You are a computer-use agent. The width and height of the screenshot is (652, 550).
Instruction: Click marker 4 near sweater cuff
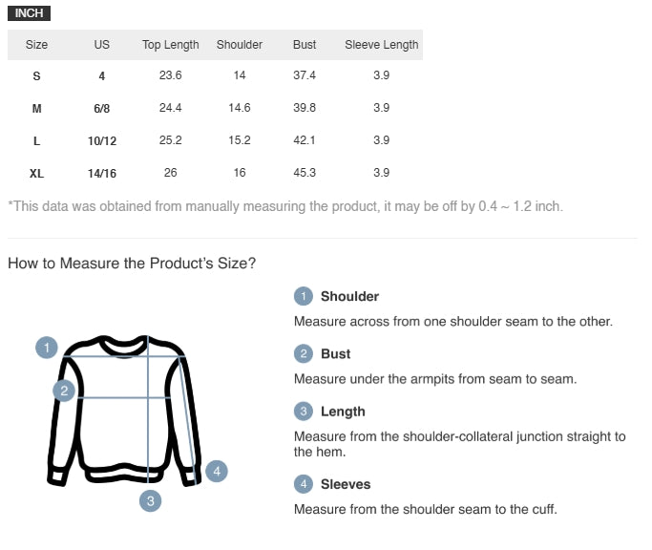click(217, 471)
